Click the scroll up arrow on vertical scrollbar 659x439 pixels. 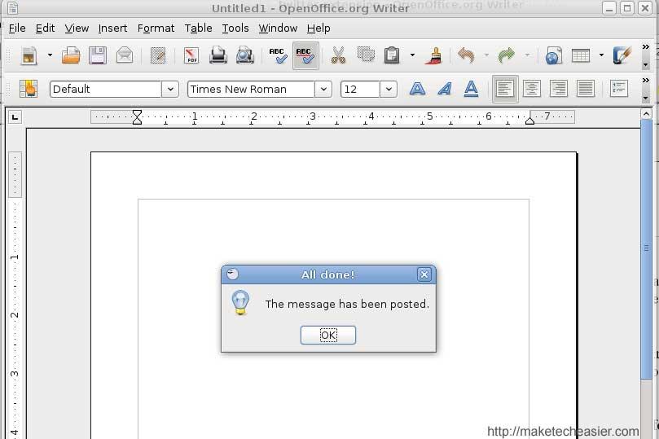pos(646,113)
